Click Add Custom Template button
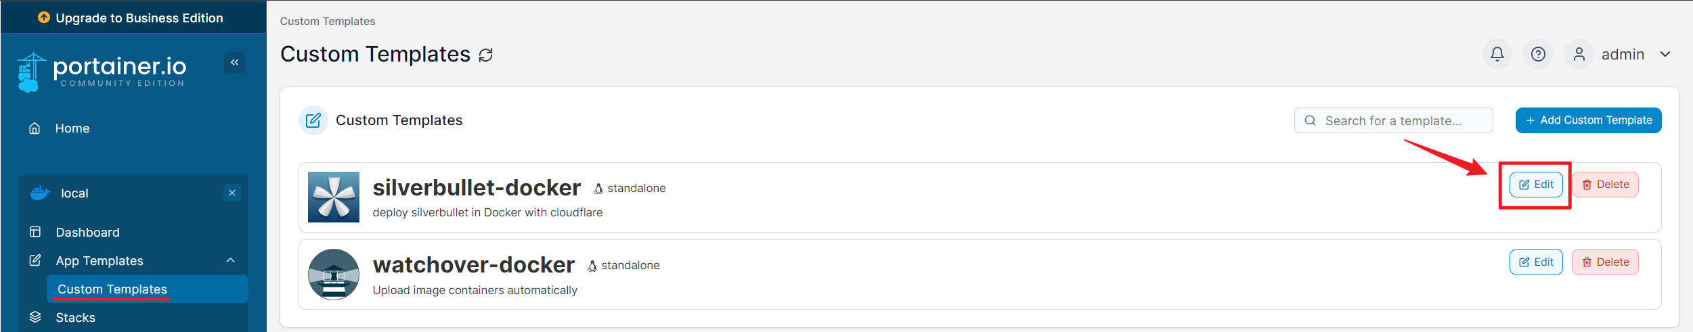 [x=1588, y=120]
